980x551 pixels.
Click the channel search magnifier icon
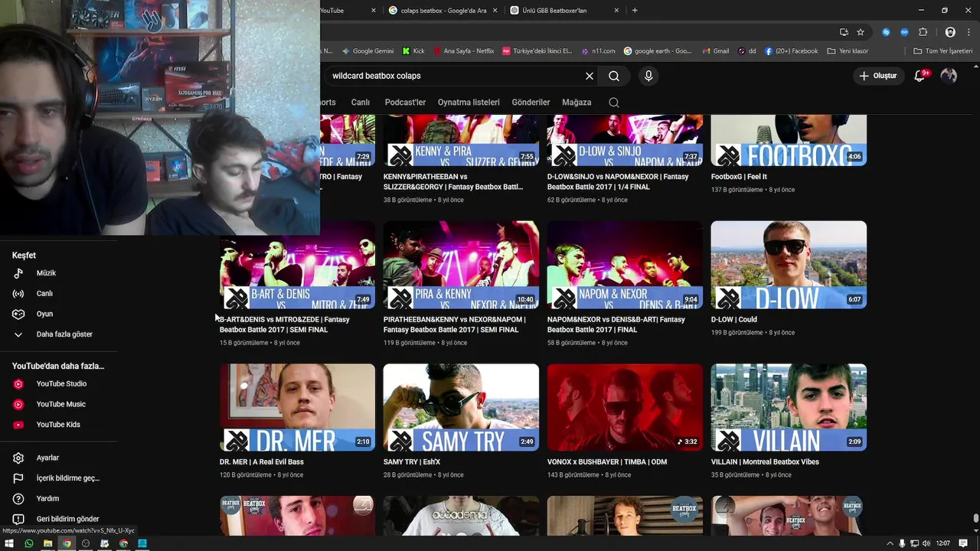(x=614, y=103)
